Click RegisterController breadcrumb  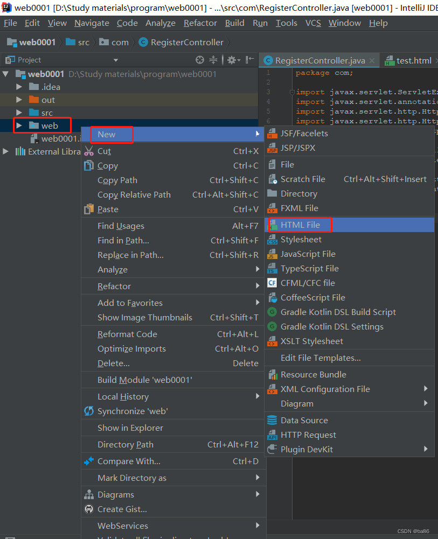[182, 43]
